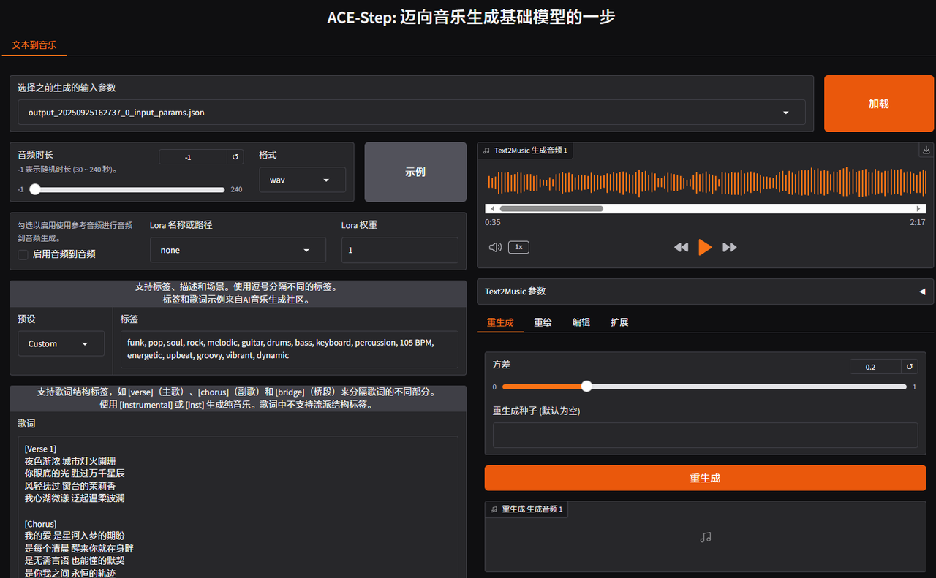Viewport: 936px width, 578px height.
Task: Click the fast-forward audio icon
Action: 729,247
